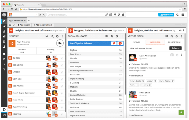Viewport: 189px width, 120px height.
Task: Click the attachment paperclip icon
Action: [x=107, y=15]
